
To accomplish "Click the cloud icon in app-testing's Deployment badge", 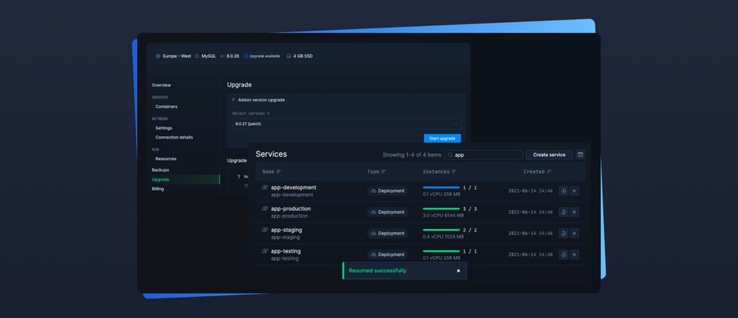I will coord(373,254).
